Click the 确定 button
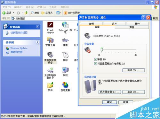 109,102
